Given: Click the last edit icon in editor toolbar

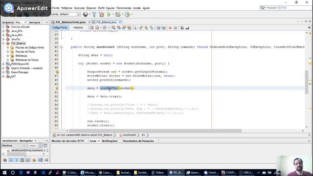Looking at the screenshot, I should 91,28.
